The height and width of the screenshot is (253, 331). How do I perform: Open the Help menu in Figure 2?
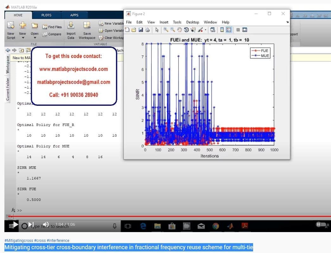[226, 22]
